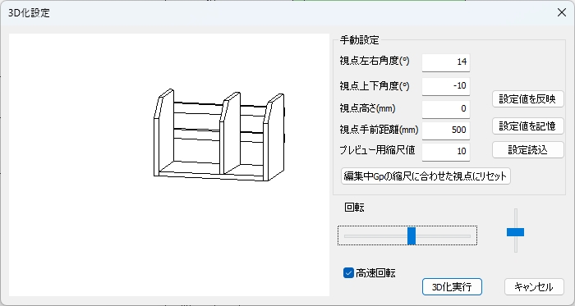Click the 3D shelf preview image
This screenshot has width=575, height=306.
[219, 135]
